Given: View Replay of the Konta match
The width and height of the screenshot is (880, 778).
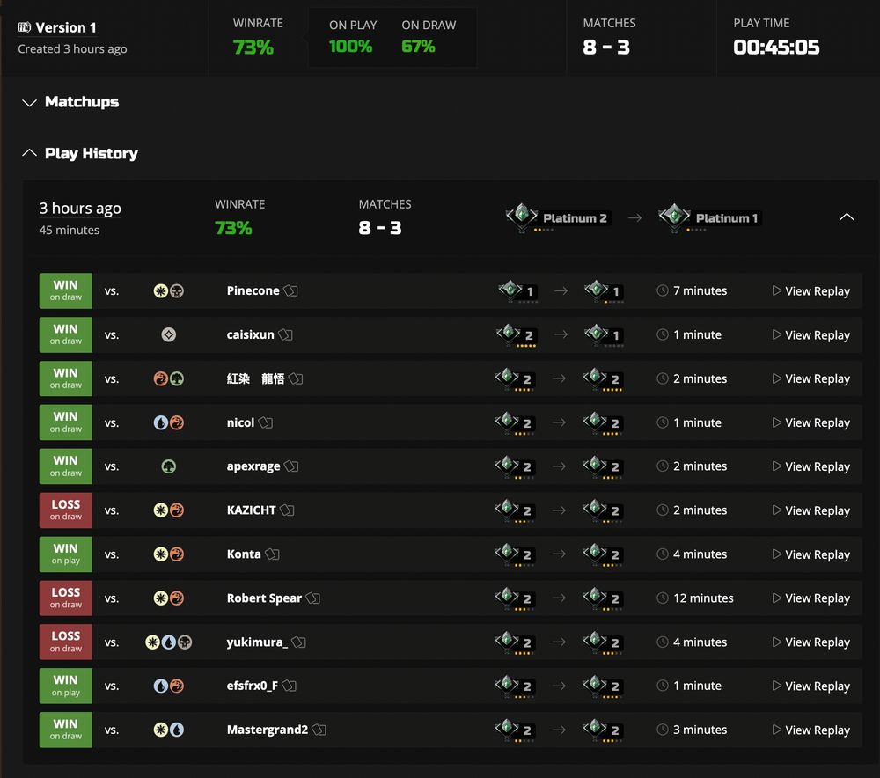Looking at the screenshot, I should coord(811,554).
